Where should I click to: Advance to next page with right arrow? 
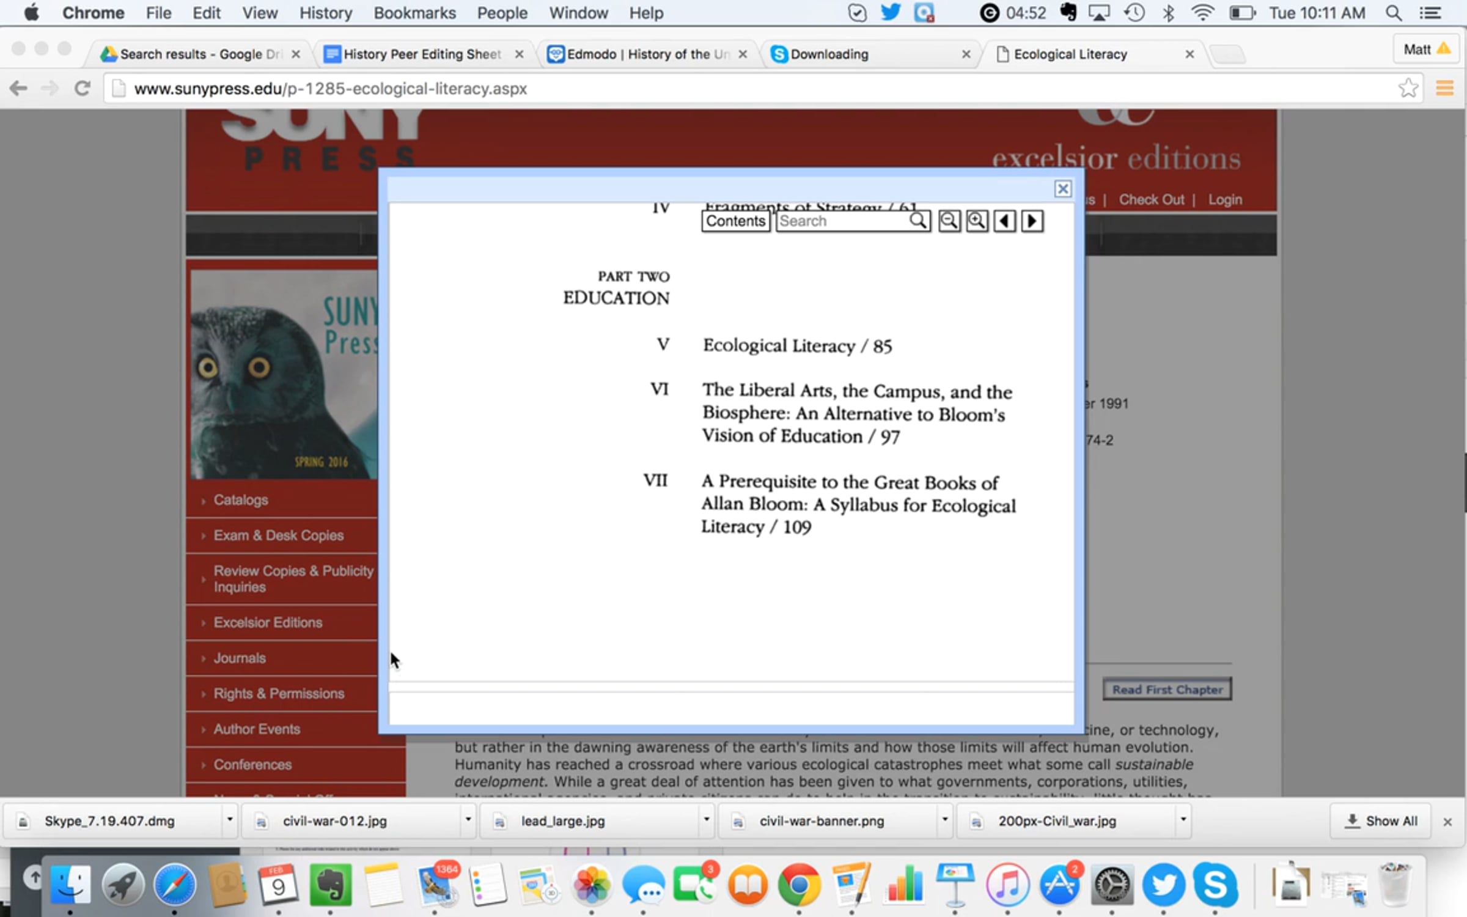coord(1032,221)
